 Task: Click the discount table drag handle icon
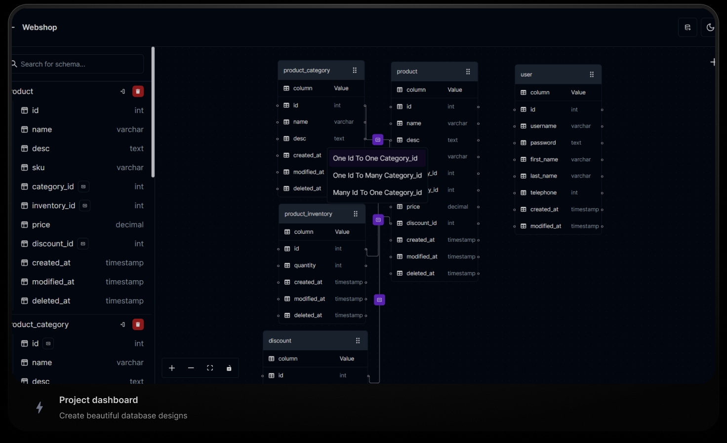[358, 341]
